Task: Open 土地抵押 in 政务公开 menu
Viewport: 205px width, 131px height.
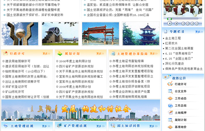Action: [181, 113]
